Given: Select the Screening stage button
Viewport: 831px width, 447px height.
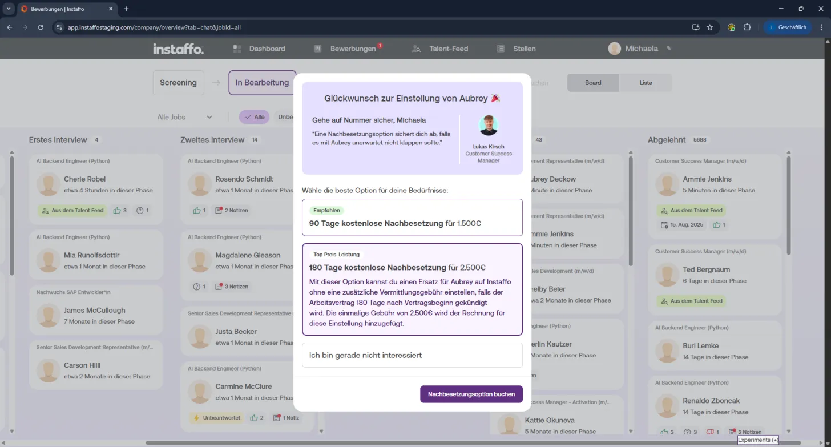Looking at the screenshot, I should click(178, 83).
